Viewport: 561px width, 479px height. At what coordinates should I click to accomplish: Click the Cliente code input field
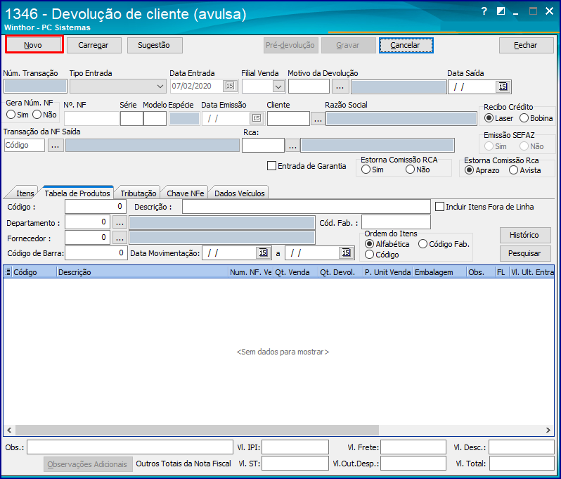click(288, 118)
